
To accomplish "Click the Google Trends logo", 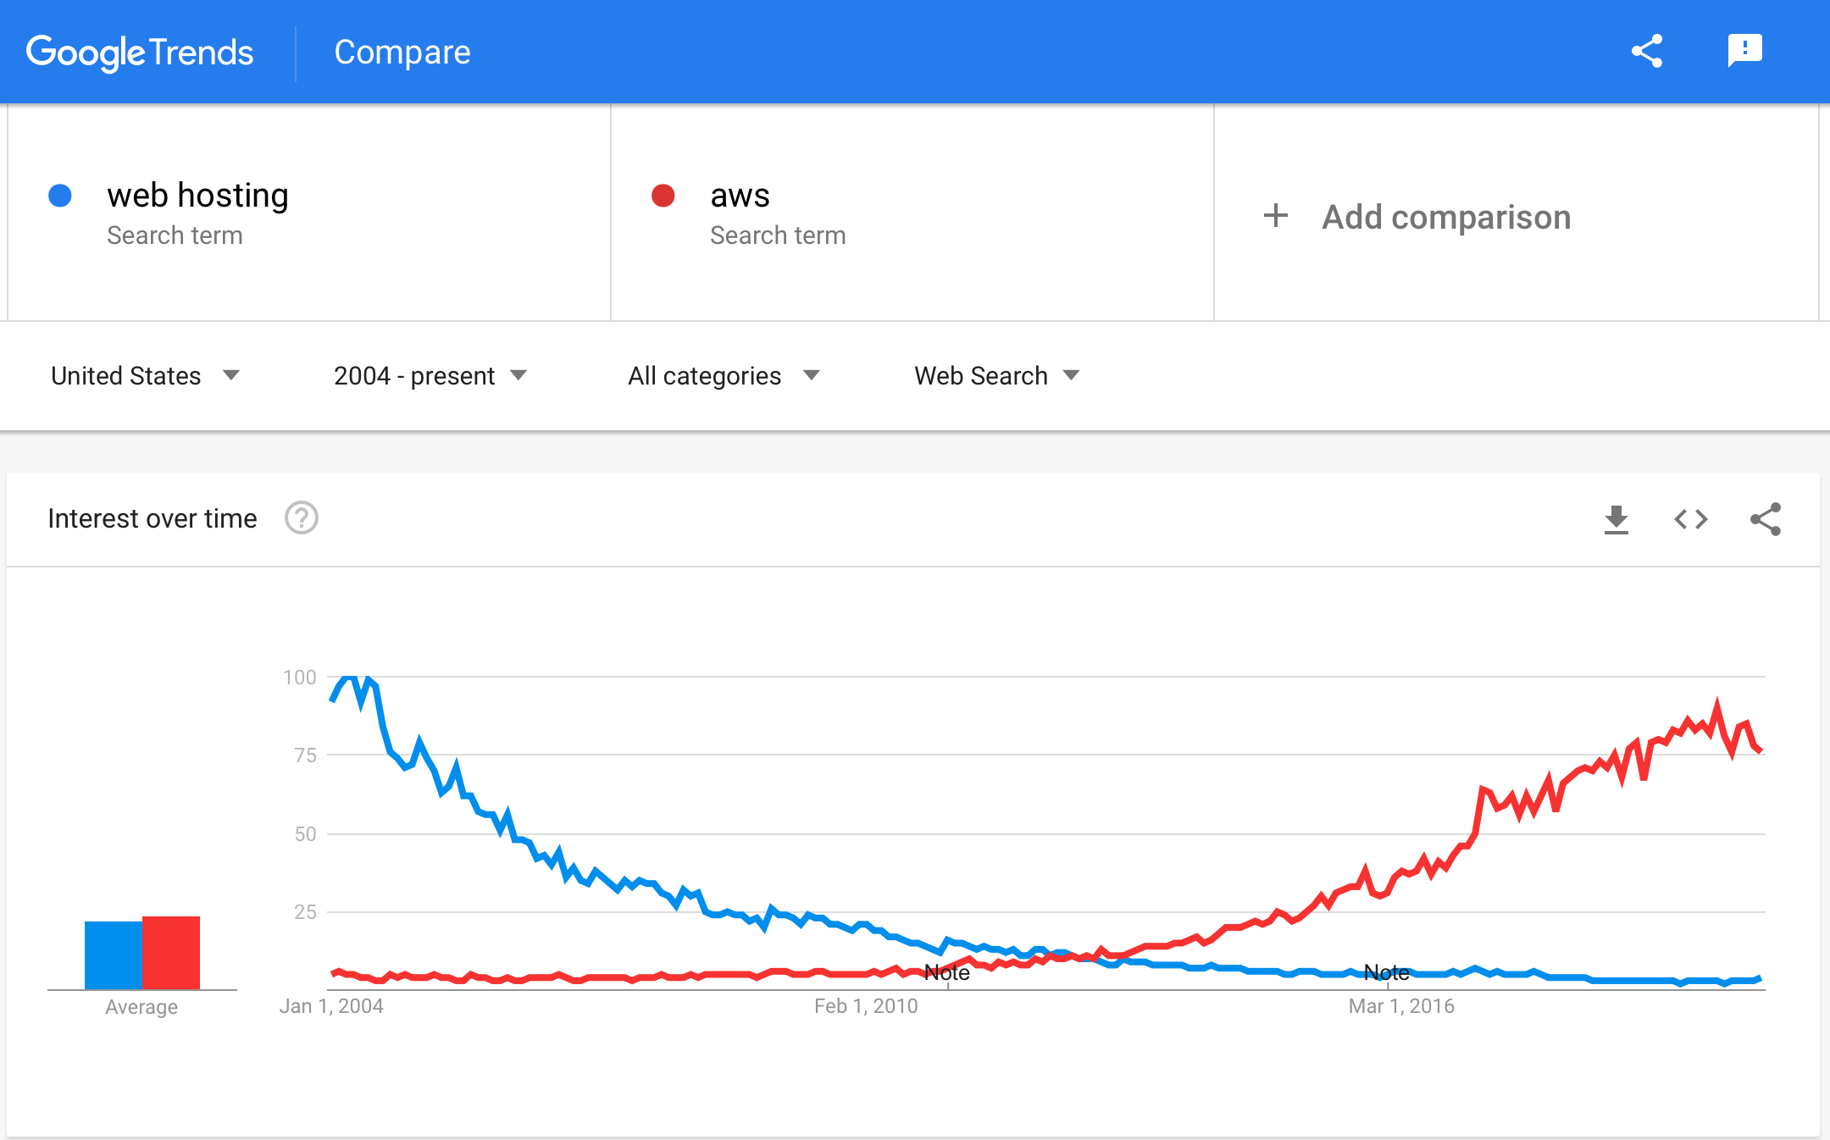I will coord(140,53).
